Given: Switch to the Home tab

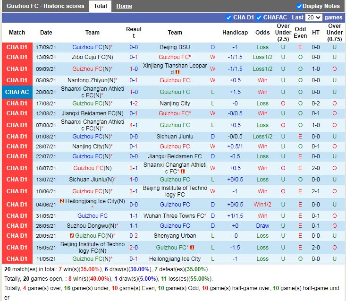Looking at the screenshot, I should pos(124,6).
